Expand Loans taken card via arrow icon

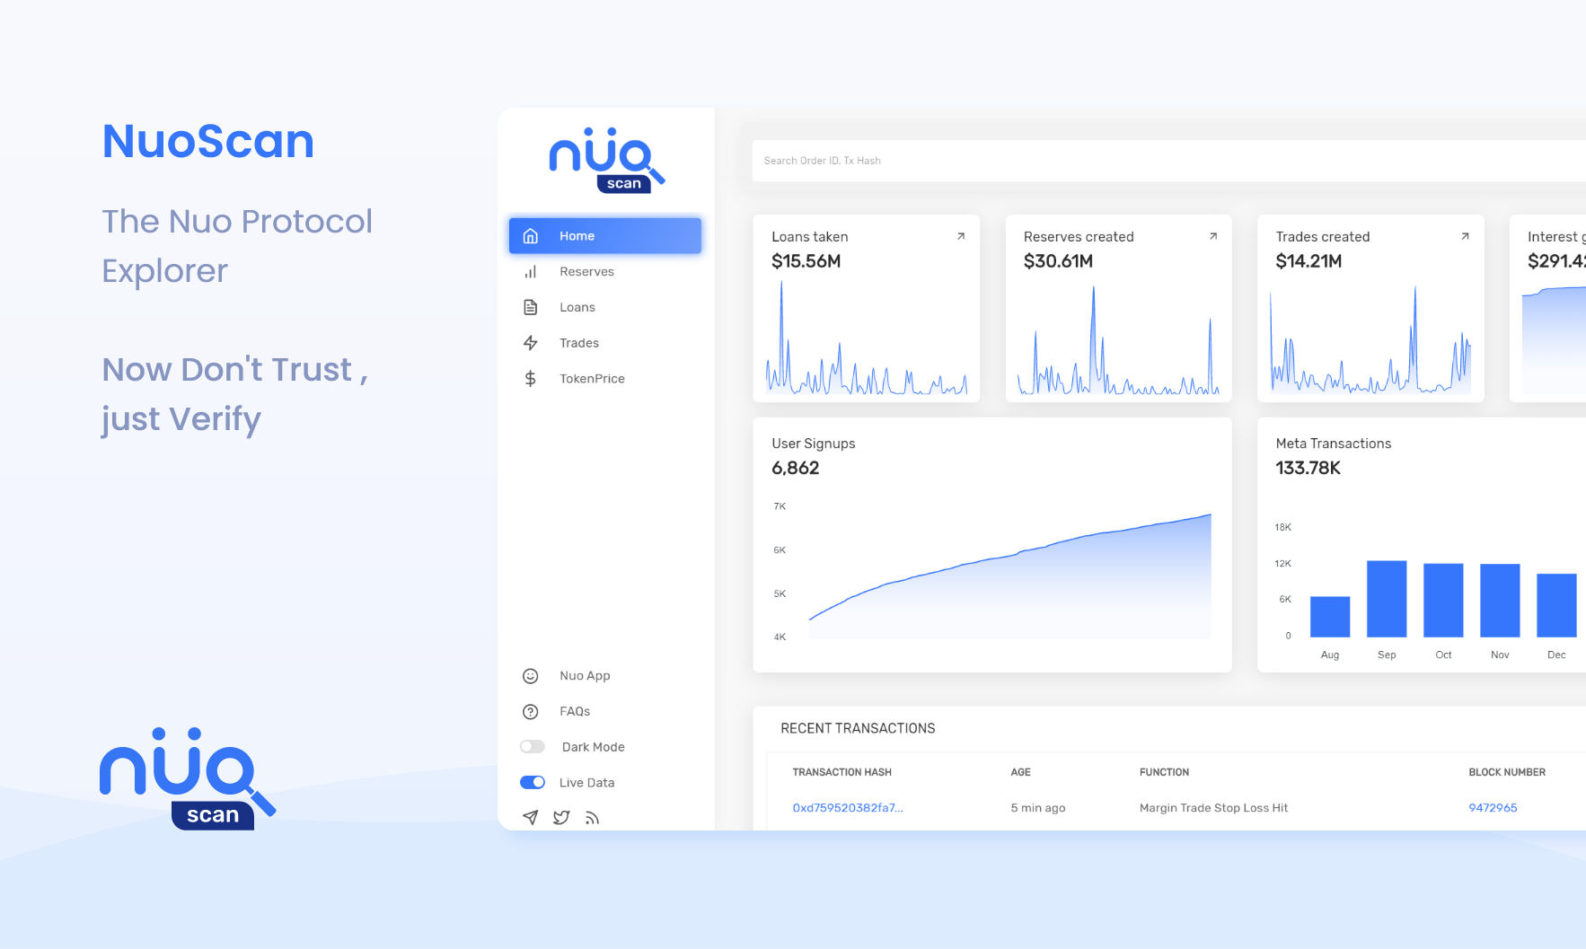click(961, 236)
